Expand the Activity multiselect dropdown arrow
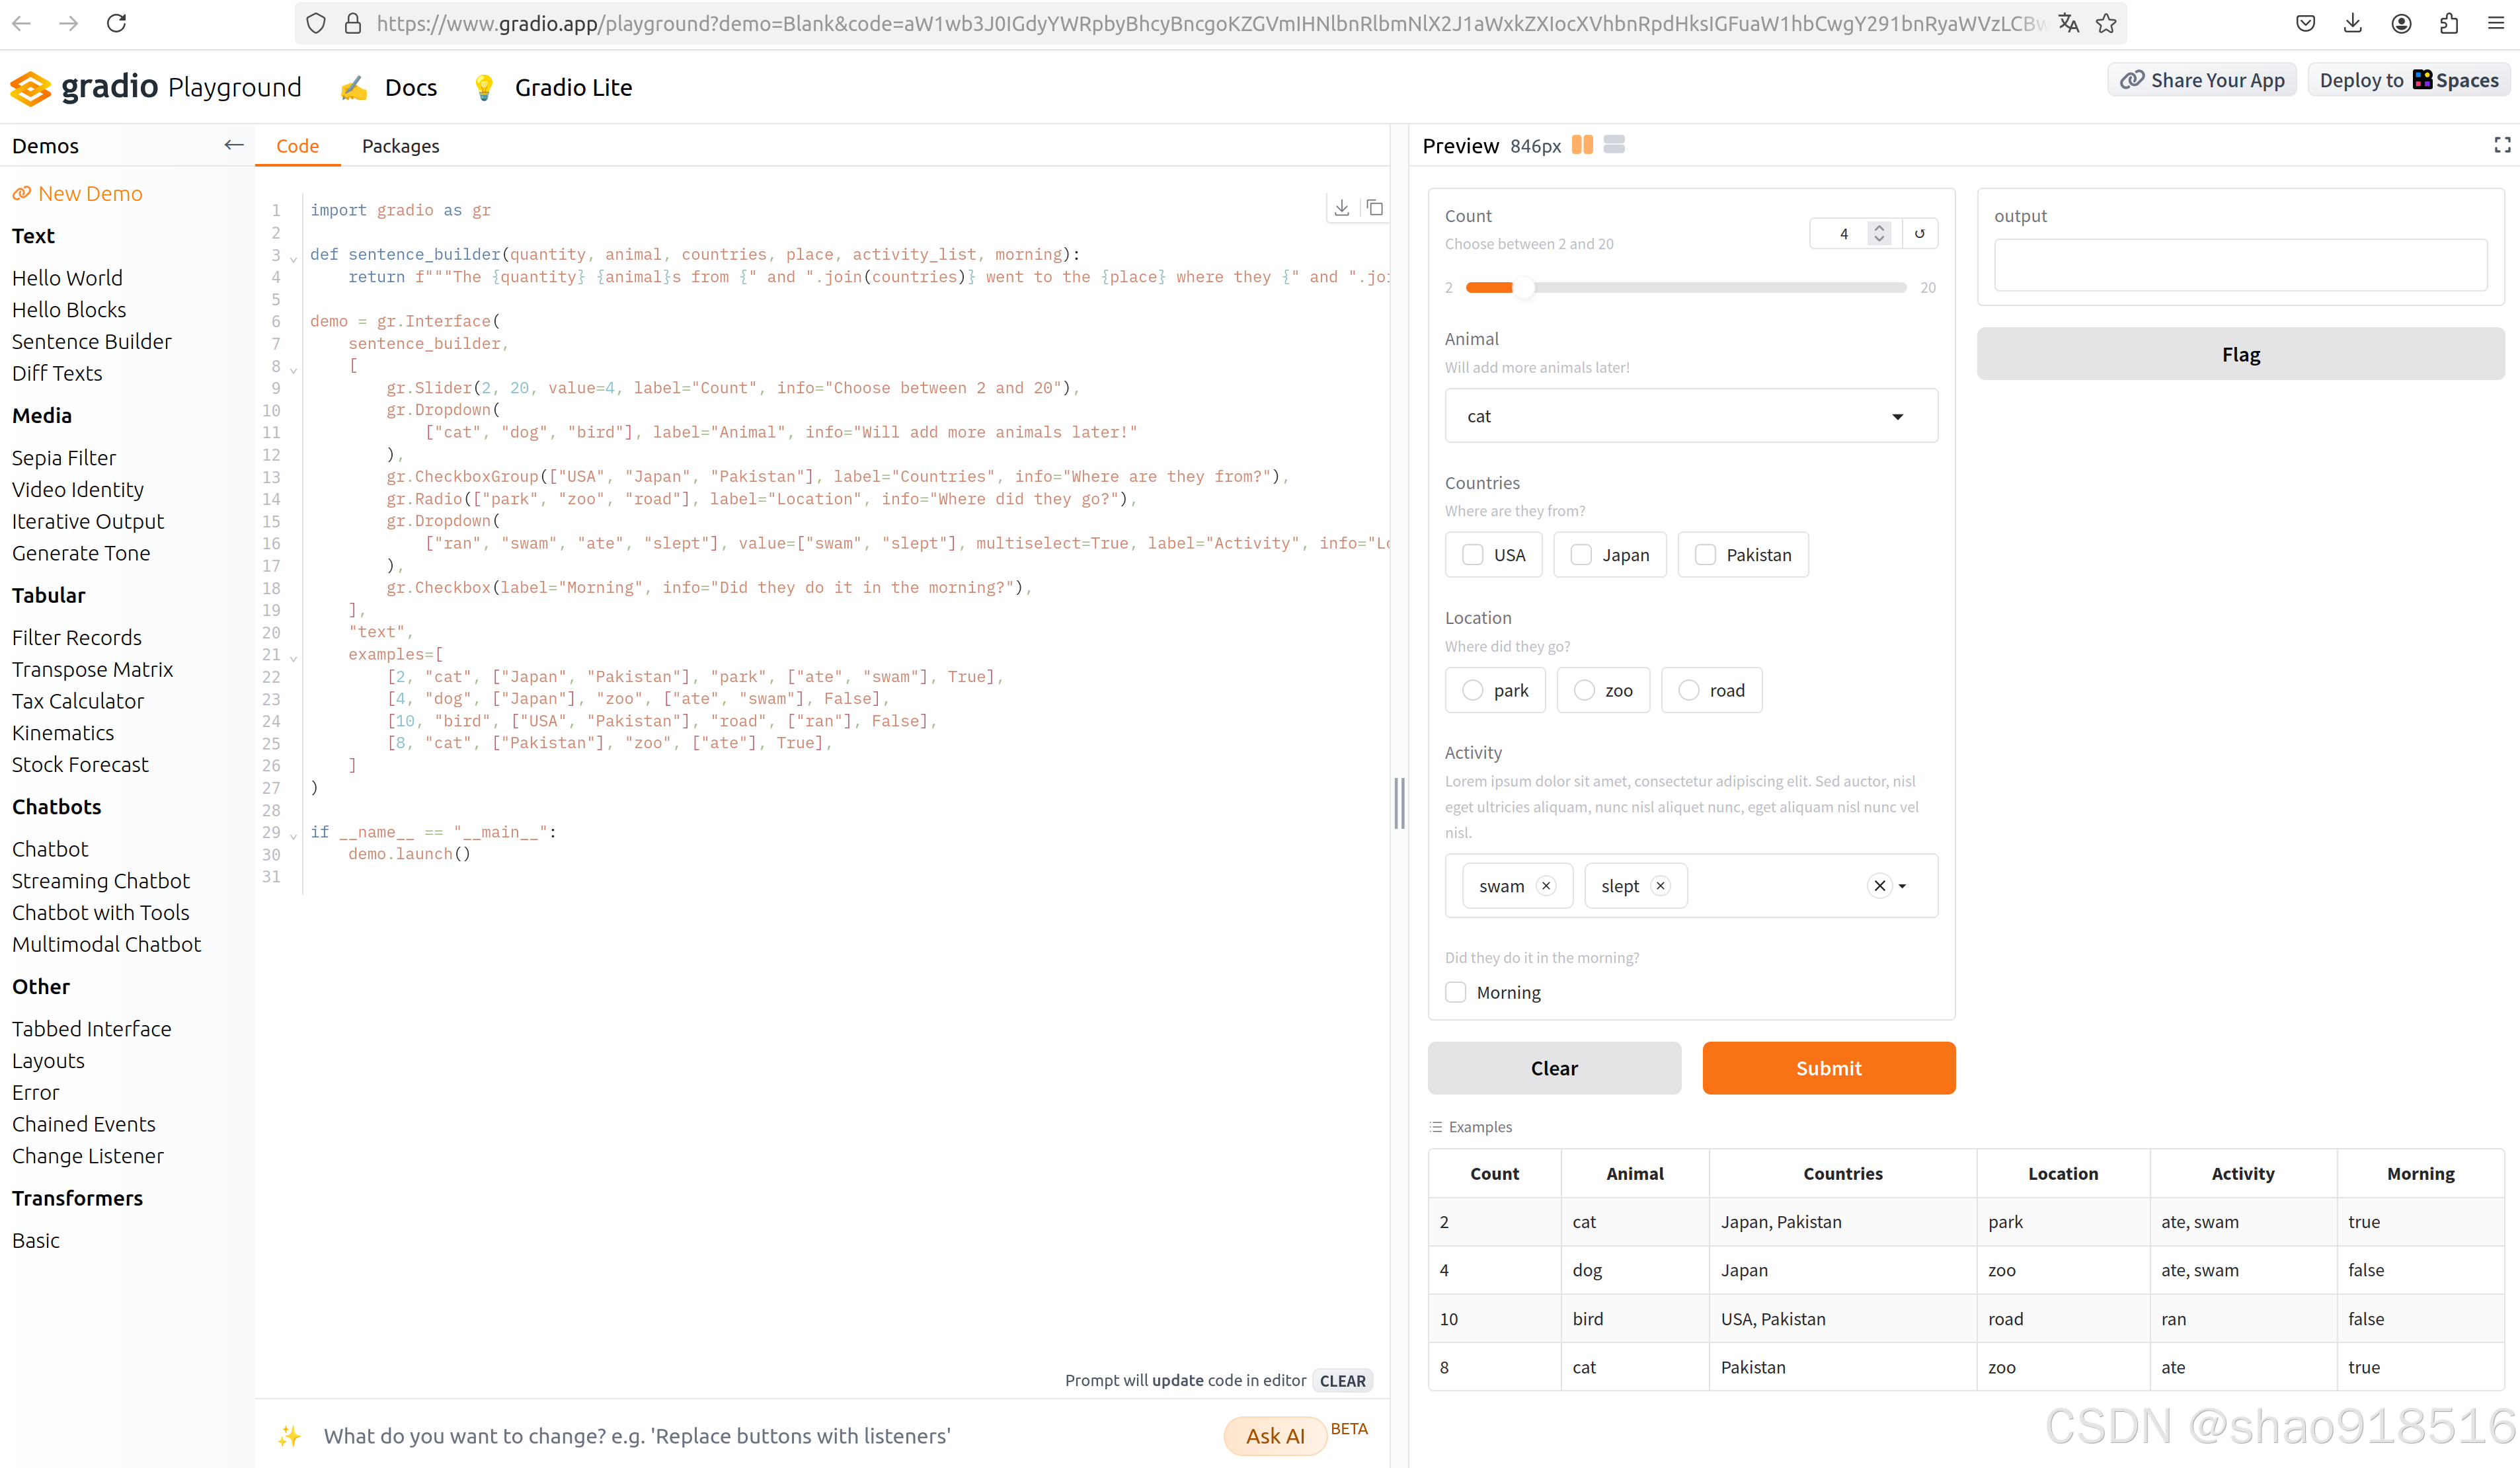2520x1468 pixels. 1903,885
